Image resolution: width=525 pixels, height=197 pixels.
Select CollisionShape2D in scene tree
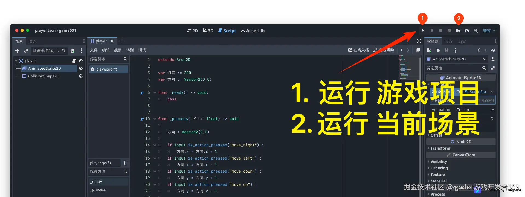pyautogui.click(x=44, y=76)
